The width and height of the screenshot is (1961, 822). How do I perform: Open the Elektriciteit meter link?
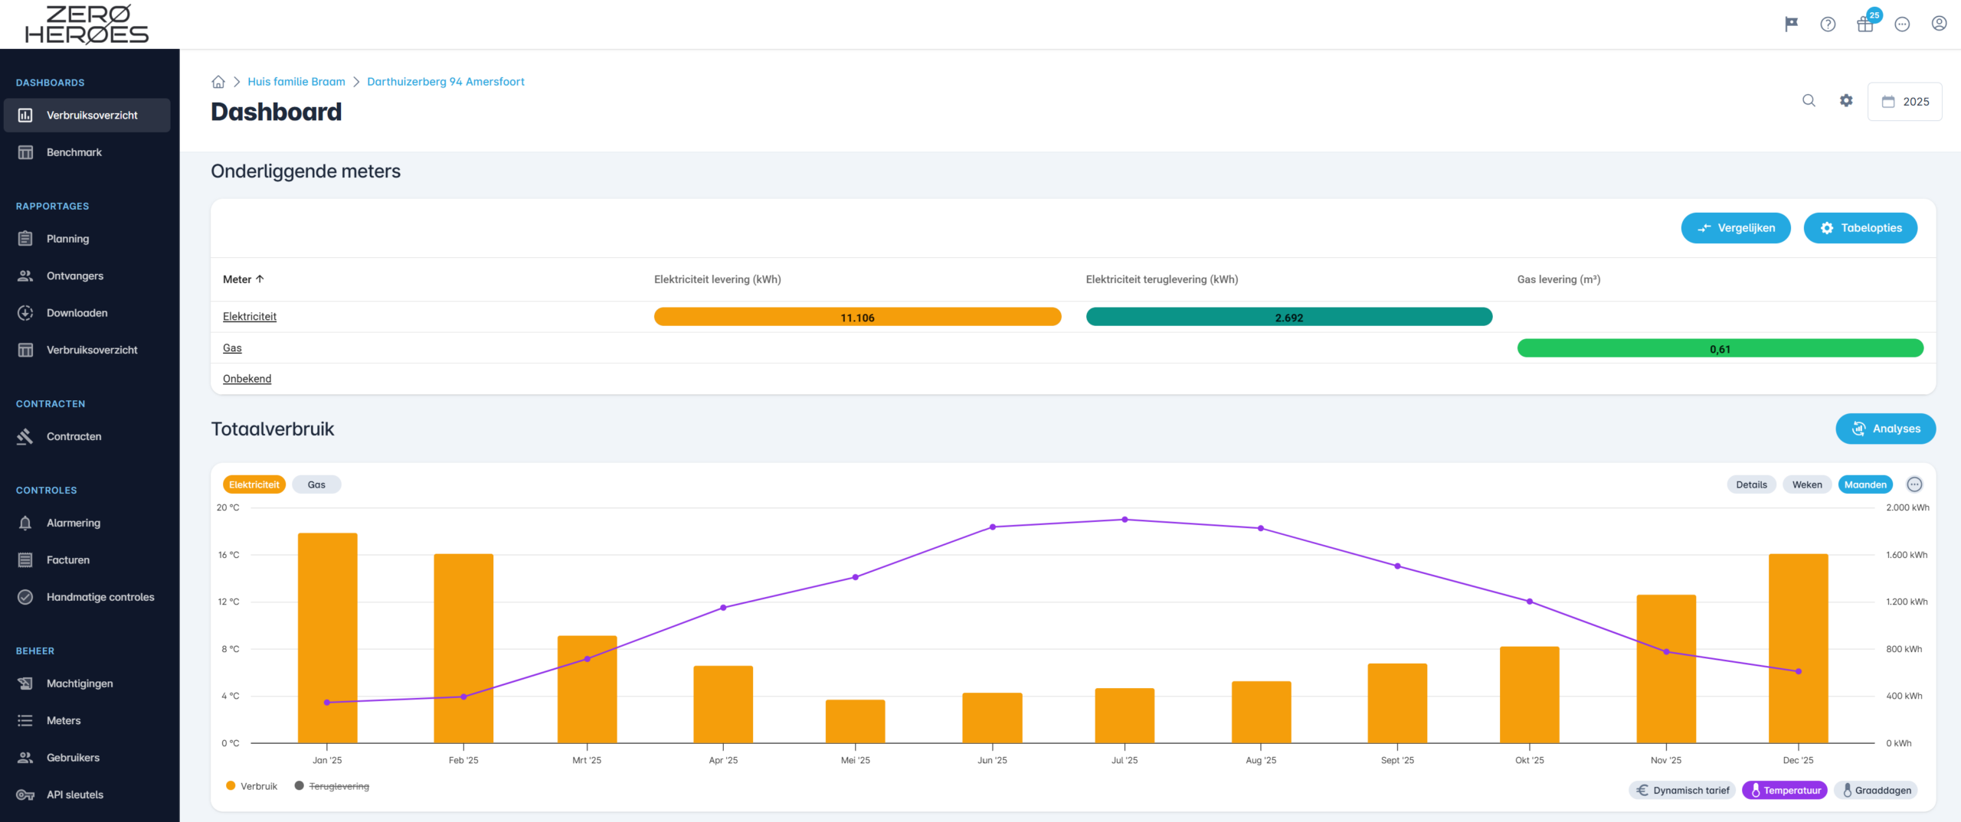(250, 317)
